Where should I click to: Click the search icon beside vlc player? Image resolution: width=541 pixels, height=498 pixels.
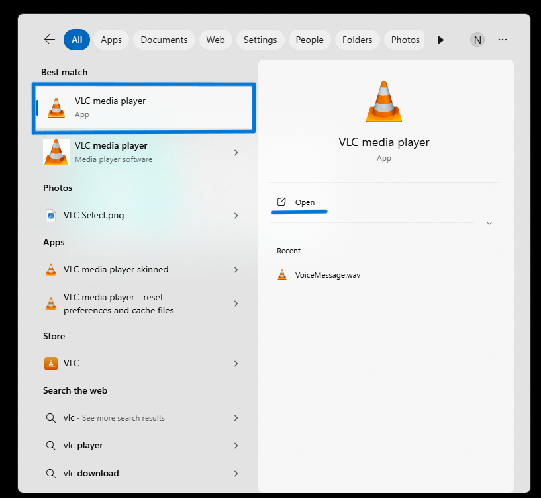tap(51, 446)
